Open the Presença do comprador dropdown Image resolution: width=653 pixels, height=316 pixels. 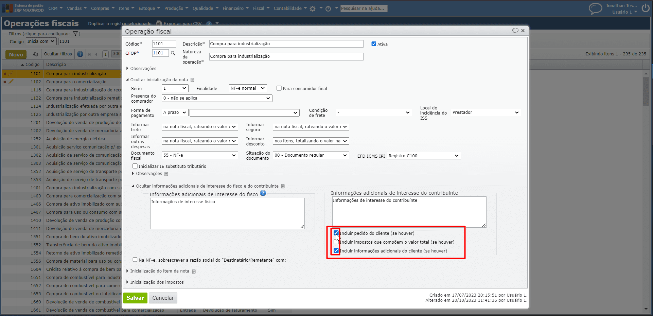pos(217,98)
